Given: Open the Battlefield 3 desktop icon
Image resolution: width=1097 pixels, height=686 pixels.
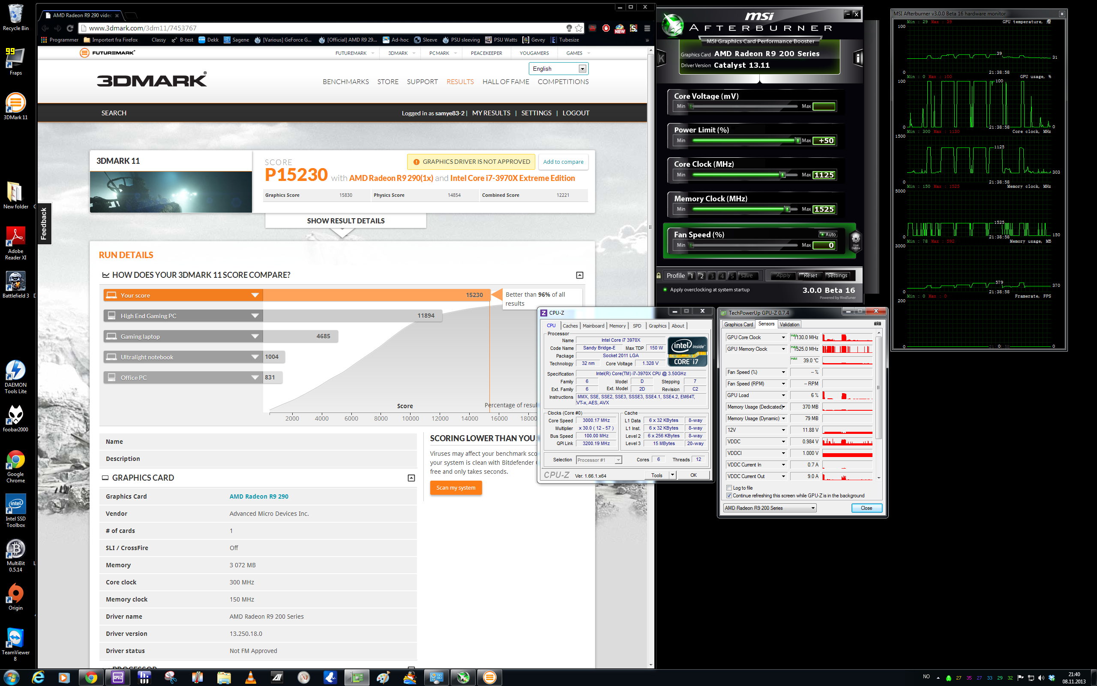Looking at the screenshot, I should (15, 284).
